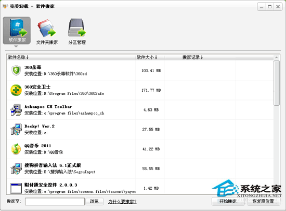Image resolution: width=286 pixels, height=211 pixels.
Task: Select 搜狗拼音输入法 6.1正式版 row name
Action: click(53, 165)
